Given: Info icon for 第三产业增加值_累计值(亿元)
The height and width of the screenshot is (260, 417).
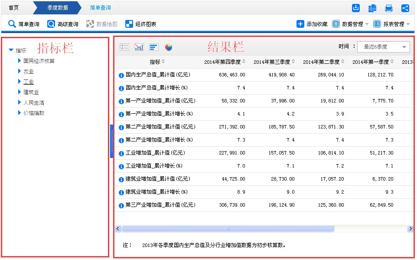Looking at the screenshot, I should (121, 206).
